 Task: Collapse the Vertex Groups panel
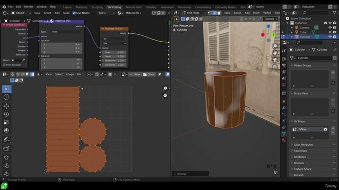pyautogui.click(x=292, y=65)
